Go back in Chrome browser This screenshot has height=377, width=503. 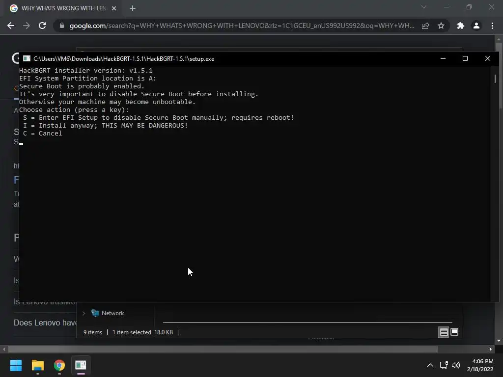point(11,26)
